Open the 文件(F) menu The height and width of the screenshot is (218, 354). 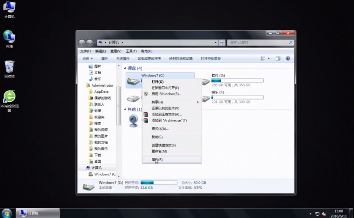click(85, 51)
